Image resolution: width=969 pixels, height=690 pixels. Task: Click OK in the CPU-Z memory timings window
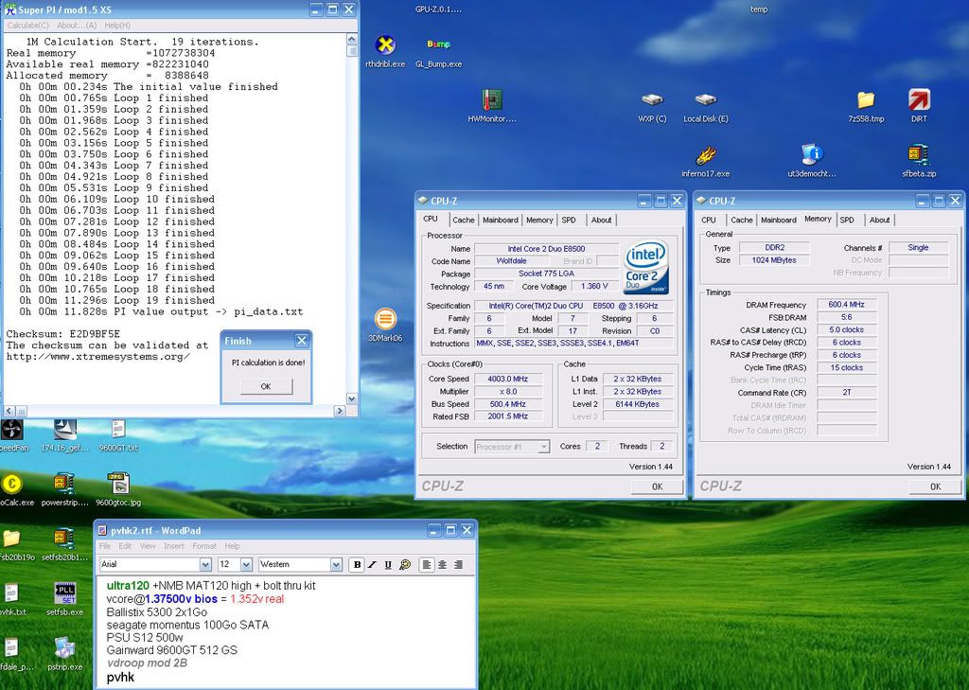click(x=935, y=487)
